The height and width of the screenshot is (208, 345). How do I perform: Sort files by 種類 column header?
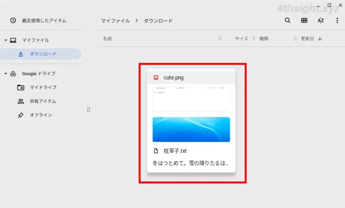[263, 39]
